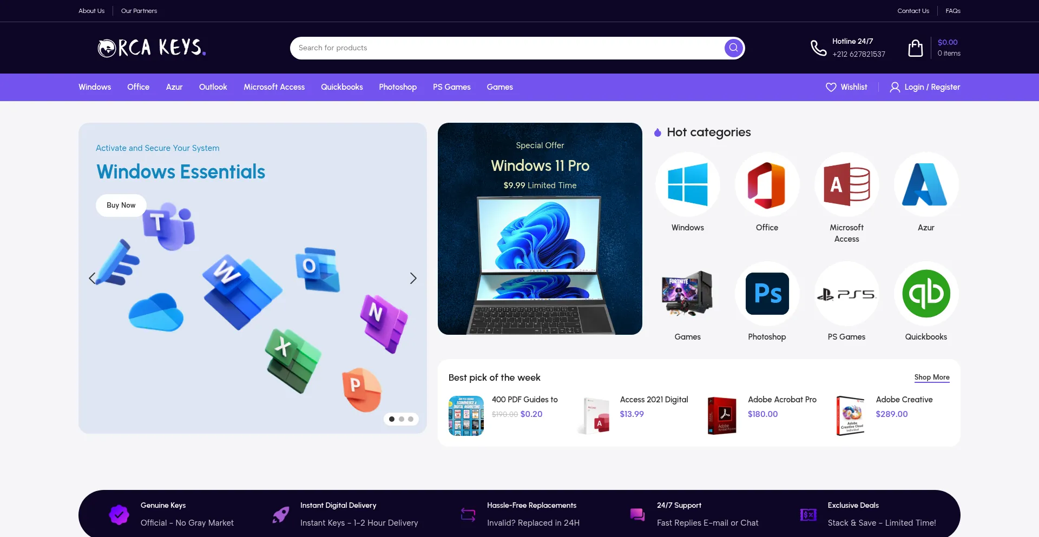1039x537 pixels.
Task: Choose the Azur category icon
Action: pyautogui.click(x=926, y=185)
